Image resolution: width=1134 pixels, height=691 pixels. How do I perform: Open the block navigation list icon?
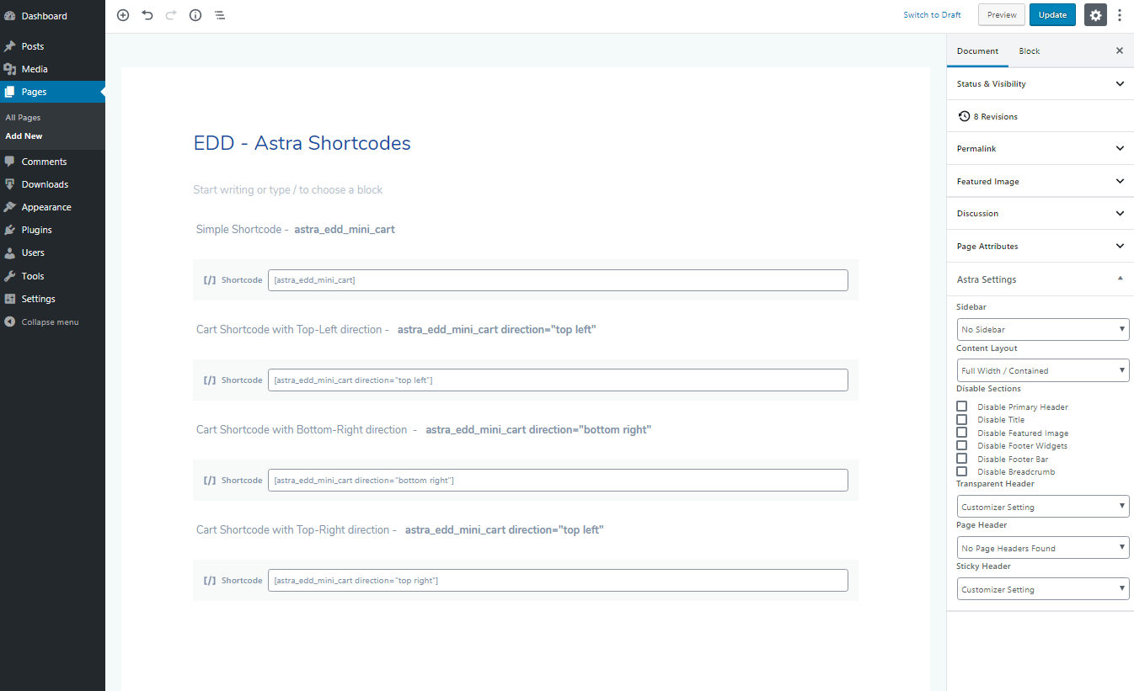pos(219,15)
